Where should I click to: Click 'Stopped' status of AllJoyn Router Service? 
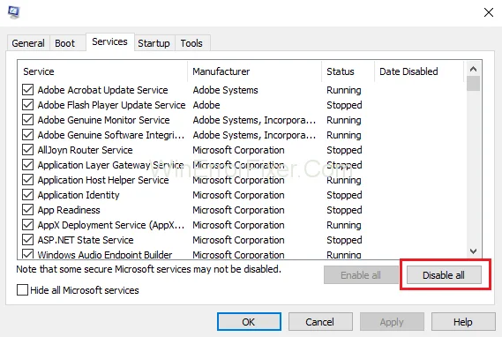(x=344, y=150)
